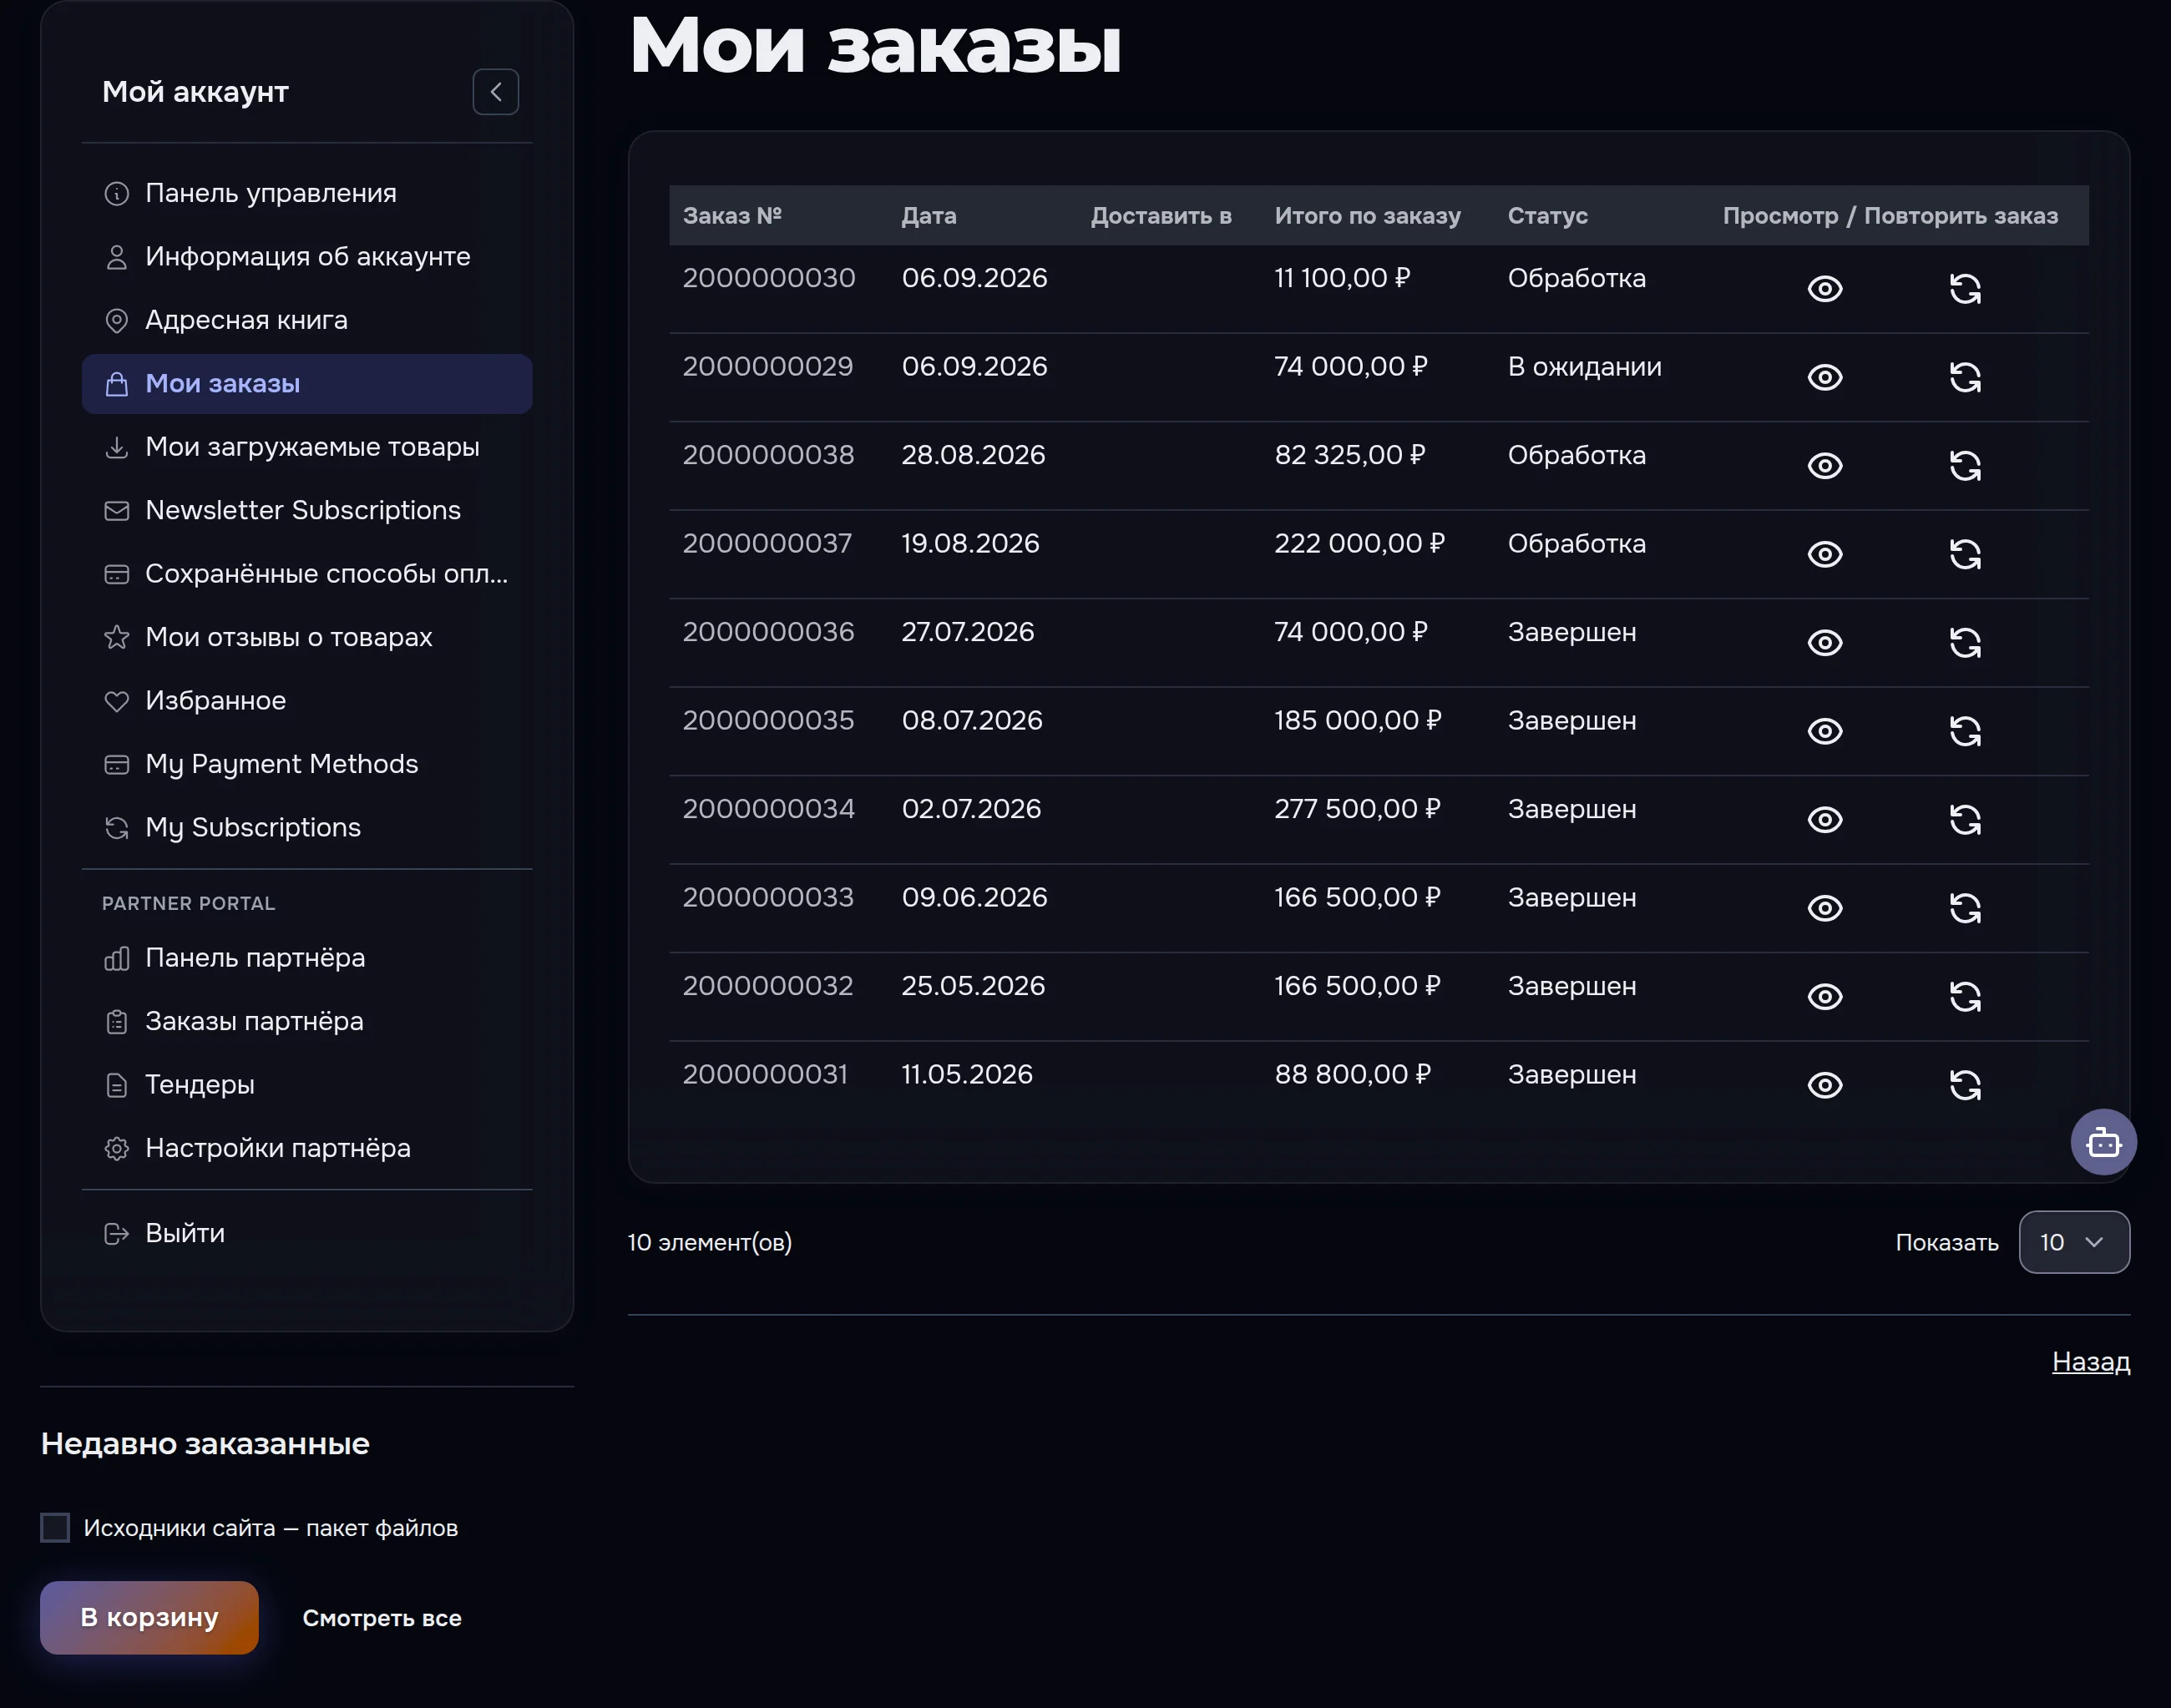
Task: View order 2000000036 eye icon
Action: (x=1825, y=643)
